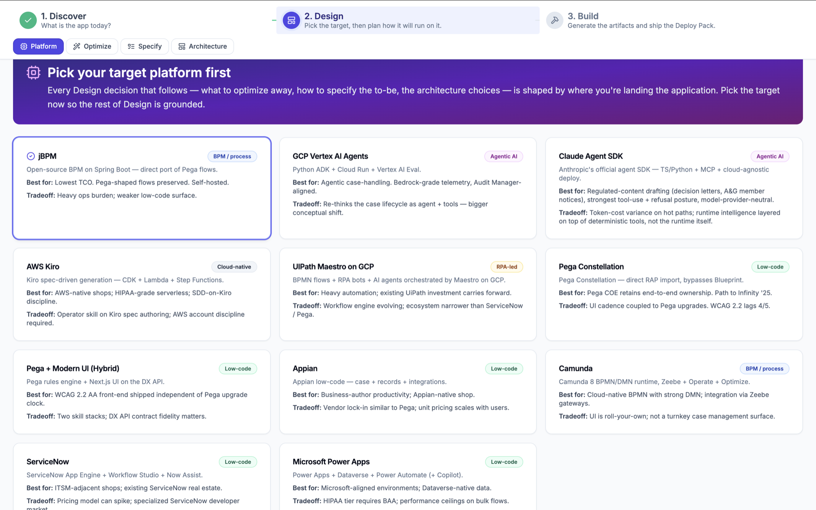Viewport: 816px width, 510px height.
Task: Click Low-code badge on Pega Constellation
Action: click(770, 267)
